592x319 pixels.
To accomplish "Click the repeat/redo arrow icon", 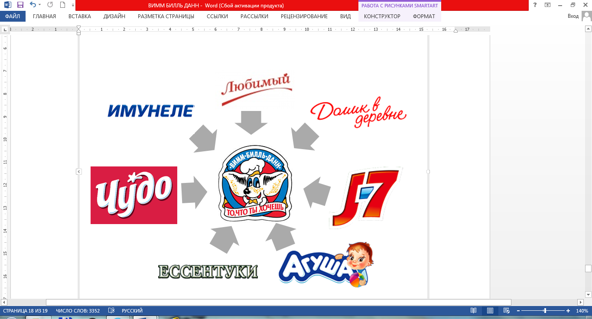I will coord(50,5).
